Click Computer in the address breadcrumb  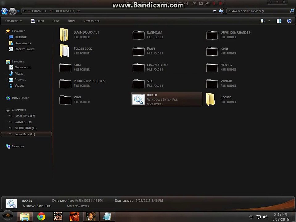[40, 11]
